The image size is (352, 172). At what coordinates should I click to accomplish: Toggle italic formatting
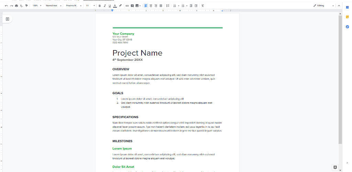[104, 5]
